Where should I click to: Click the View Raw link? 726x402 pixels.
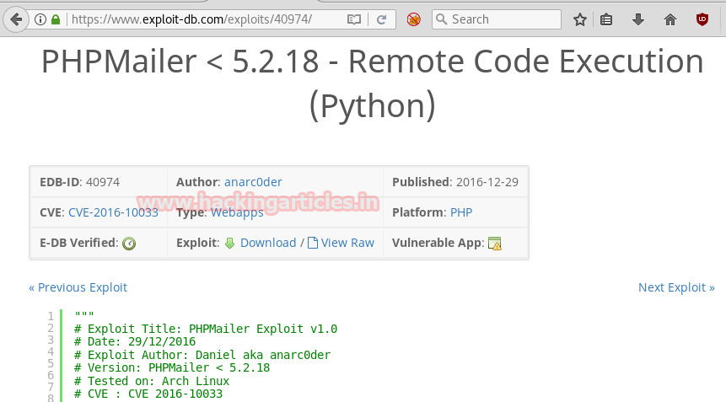(347, 243)
